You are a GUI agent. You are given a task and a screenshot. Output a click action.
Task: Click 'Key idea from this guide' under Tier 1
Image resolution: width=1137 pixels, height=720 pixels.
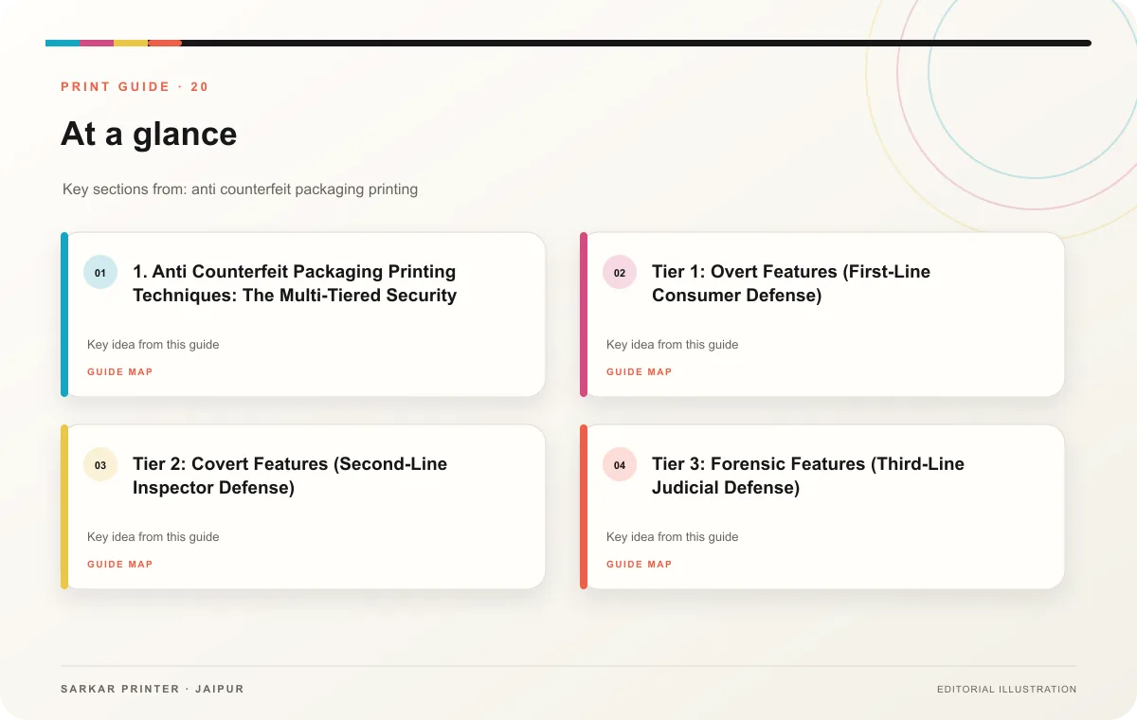673,345
